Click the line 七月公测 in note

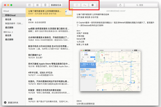[x=80, y=42]
